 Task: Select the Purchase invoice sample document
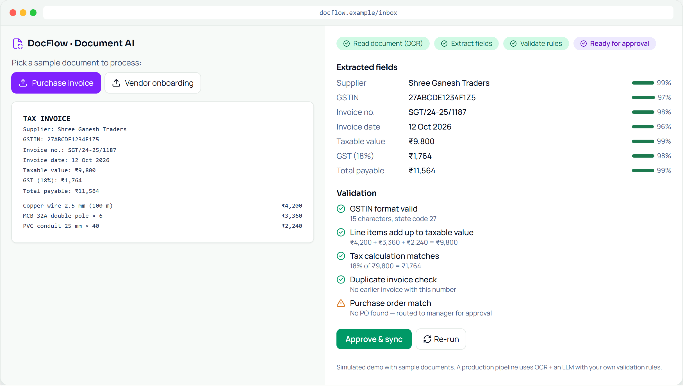[56, 83]
